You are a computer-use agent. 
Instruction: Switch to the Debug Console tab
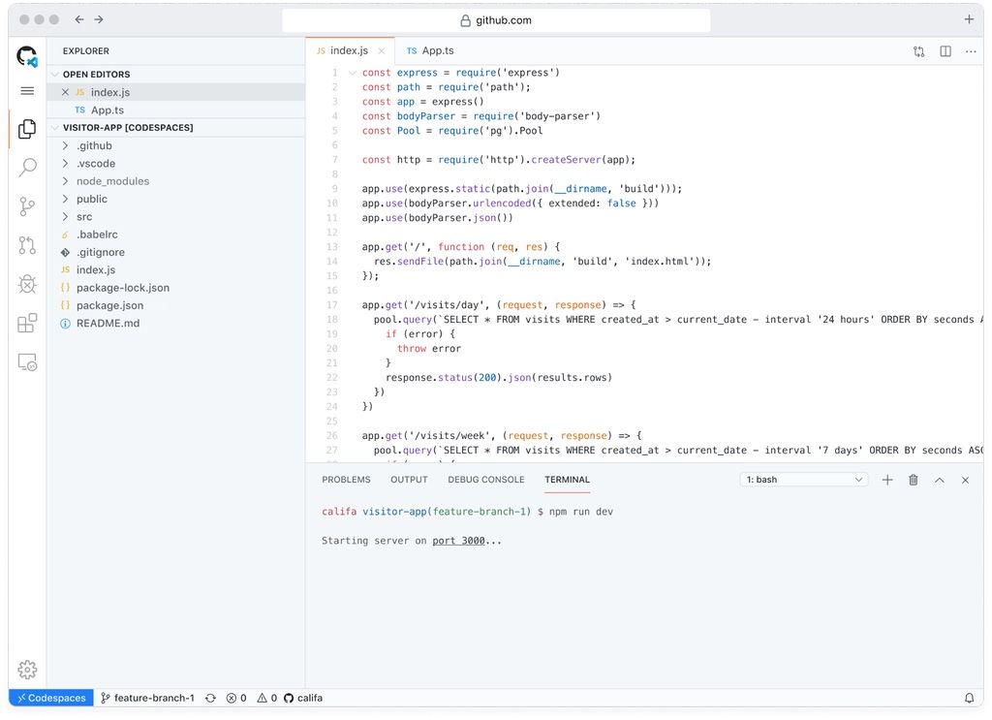click(x=486, y=480)
